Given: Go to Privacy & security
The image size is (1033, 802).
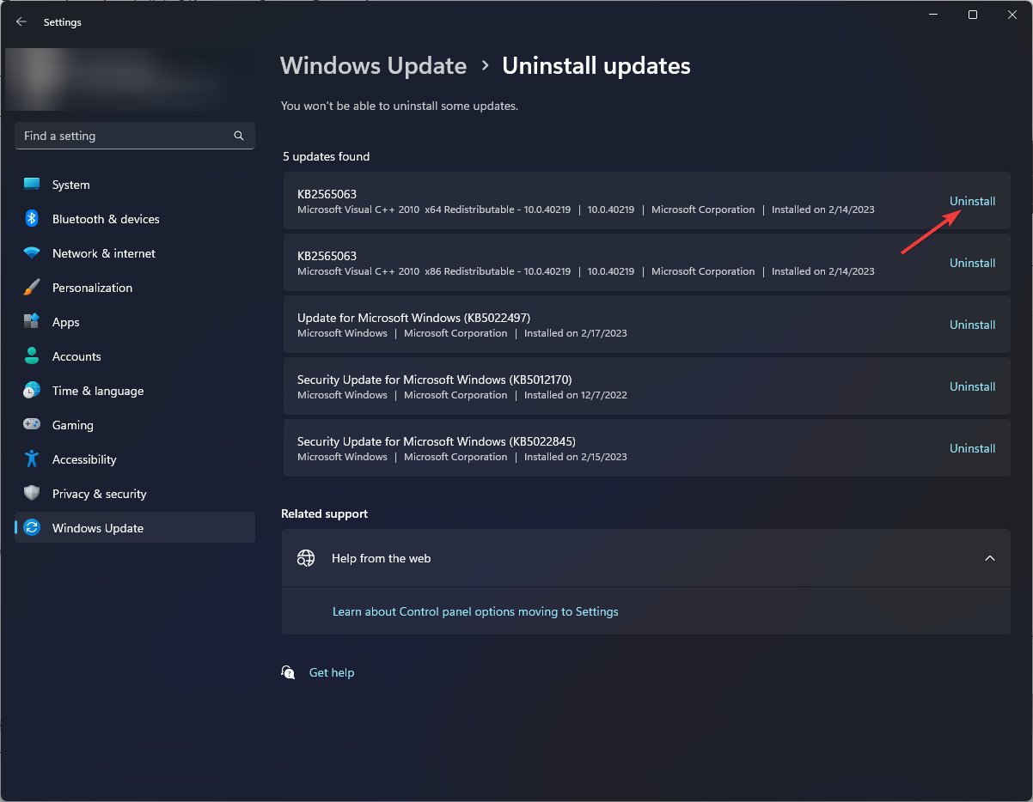Looking at the screenshot, I should click(135, 494).
